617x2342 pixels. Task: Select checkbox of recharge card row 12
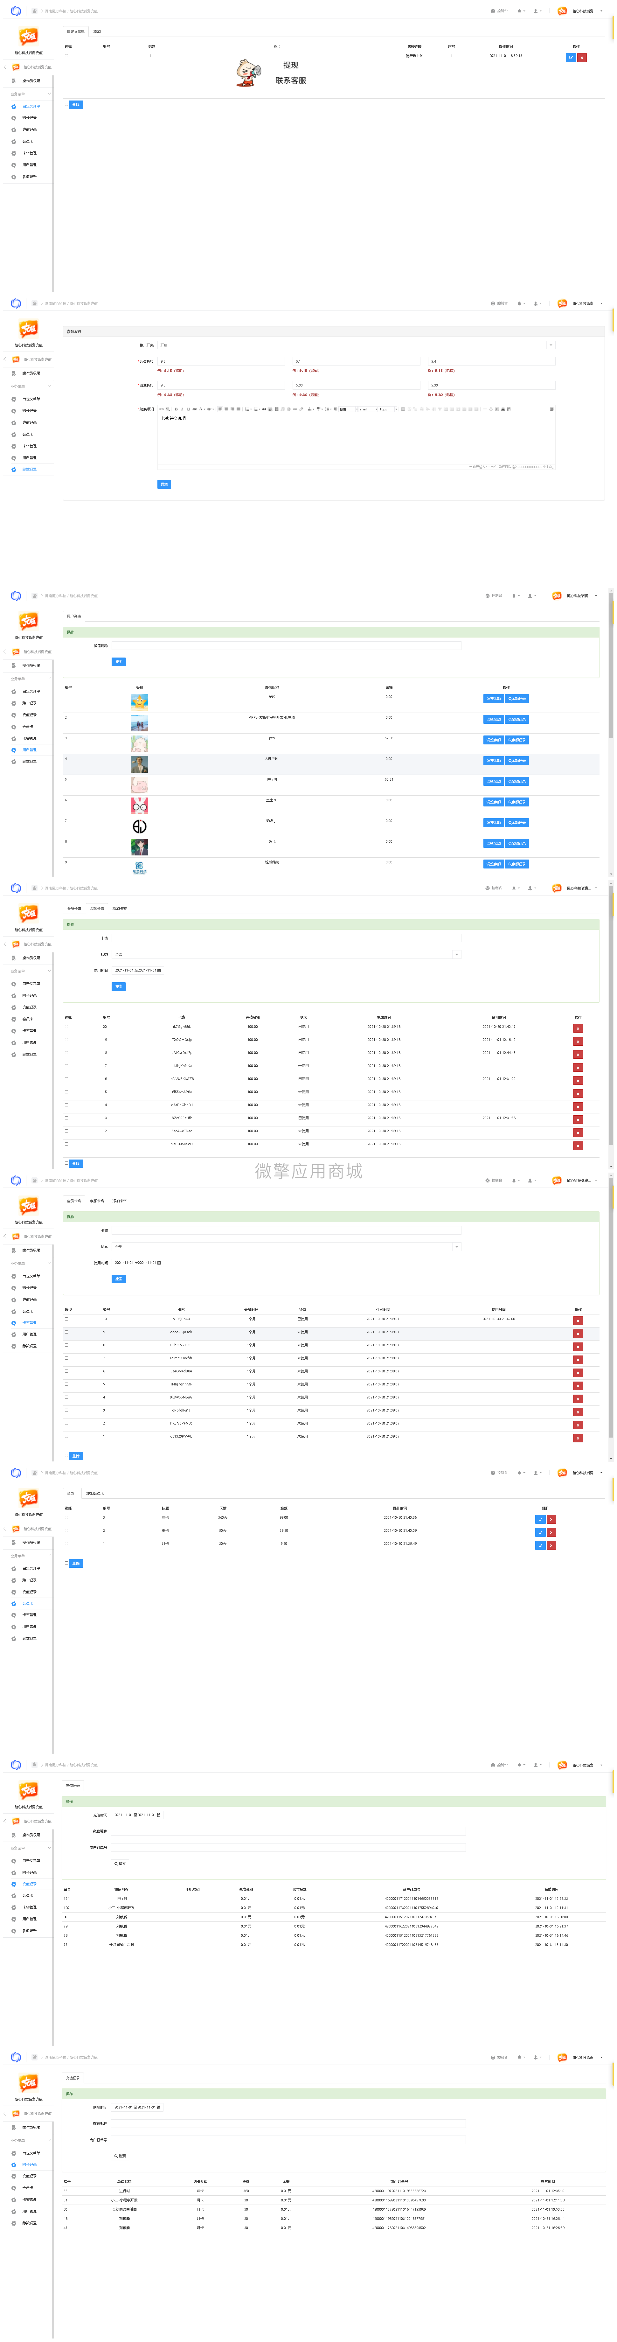(x=66, y=1131)
